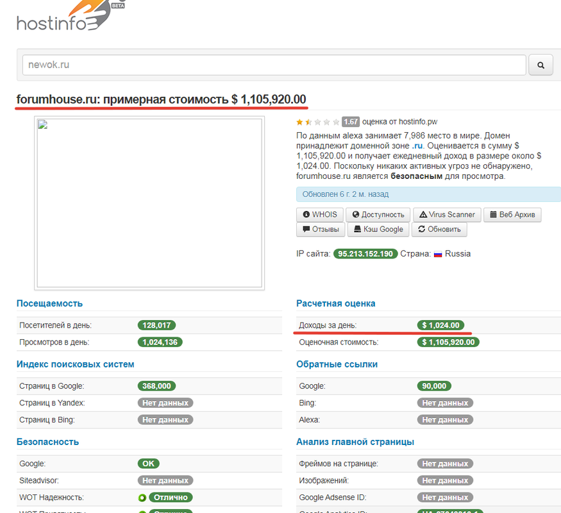The image size is (561, 513).
Task: Click the forumhouse.ru estimated value title
Action: point(162,99)
